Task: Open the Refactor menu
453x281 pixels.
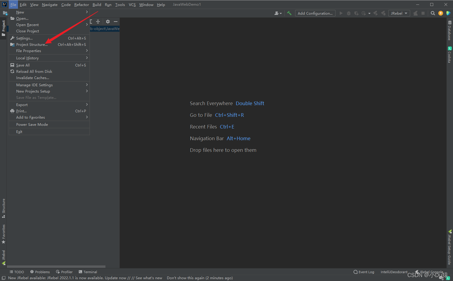Action: click(81, 4)
